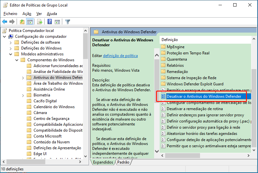Toggle the Show/Hide console tree icon
Viewport: 258px width, 173px height.
point(30,22)
